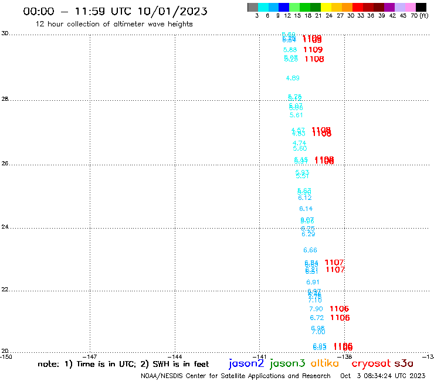Select the wave height reading '6.14'
The width and height of the screenshot is (434, 381).
coord(306,209)
